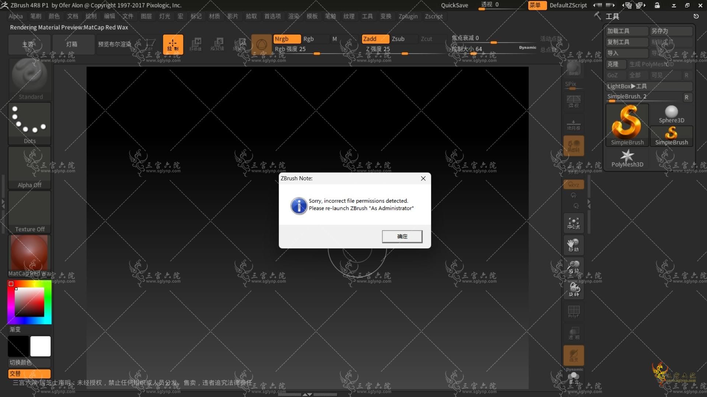Screen dimensions: 707x397
Task: Click the large SimpleBrush tool thumbnail
Action: (x=627, y=125)
